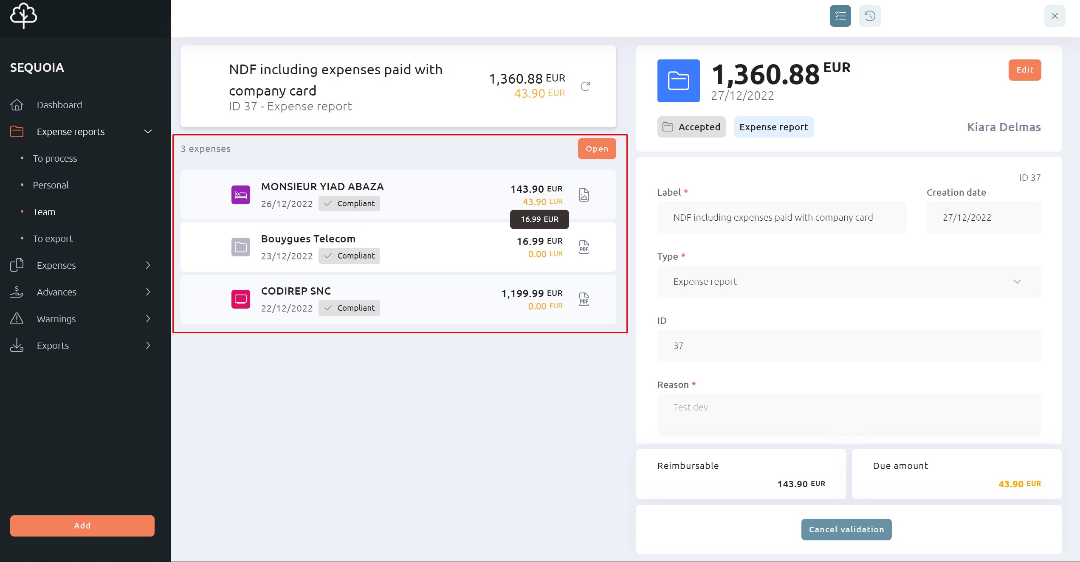Open the checklist view icon in top bar
The height and width of the screenshot is (562, 1080).
coord(840,16)
